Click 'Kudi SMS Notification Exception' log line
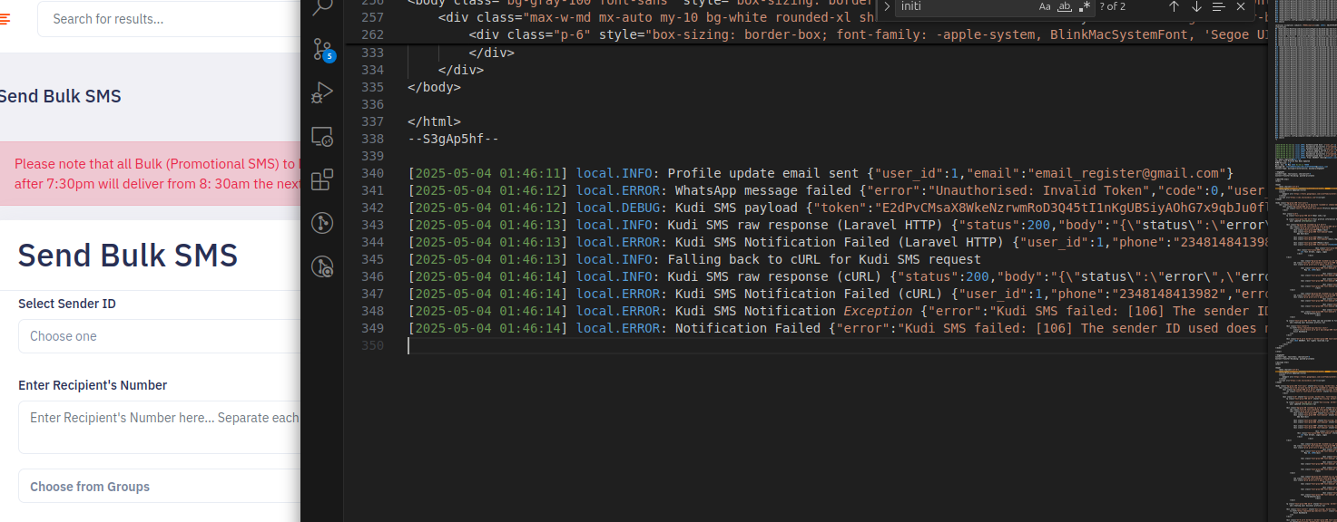1337x522 pixels. coord(836,311)
